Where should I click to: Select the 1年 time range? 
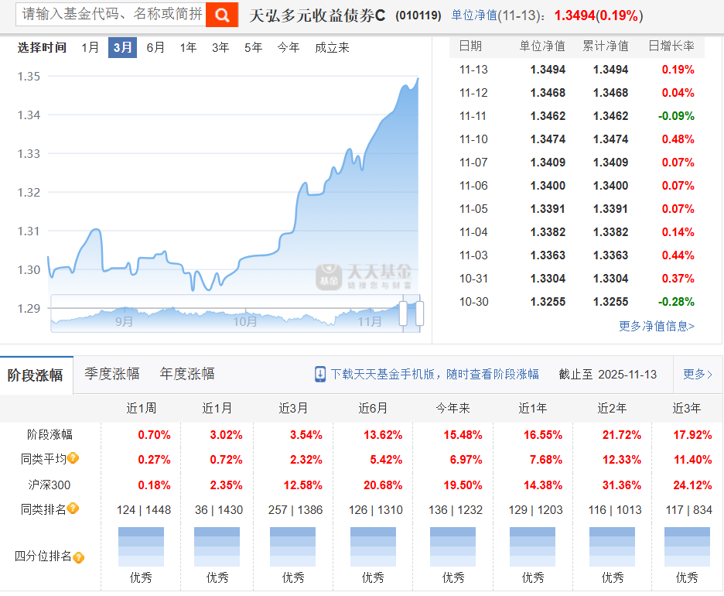[x=189, y=47]
